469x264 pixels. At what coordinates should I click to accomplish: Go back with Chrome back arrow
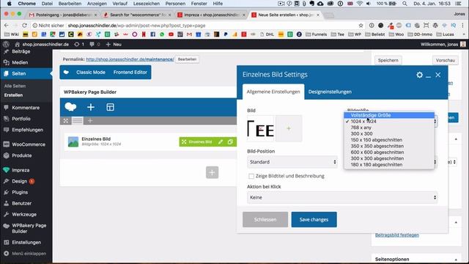coord(7,26)
